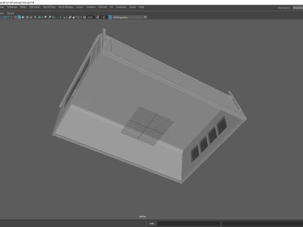Click the Gamma reset icon
Viewport: 303px width, 227px height.
coord(97,17)
